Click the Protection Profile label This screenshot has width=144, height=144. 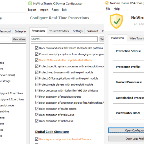[x=128, y=67]
